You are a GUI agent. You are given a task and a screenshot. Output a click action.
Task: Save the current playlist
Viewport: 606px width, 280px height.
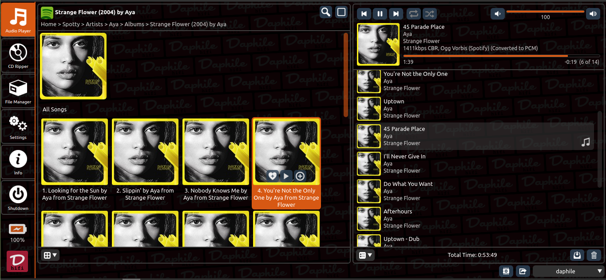577,255
